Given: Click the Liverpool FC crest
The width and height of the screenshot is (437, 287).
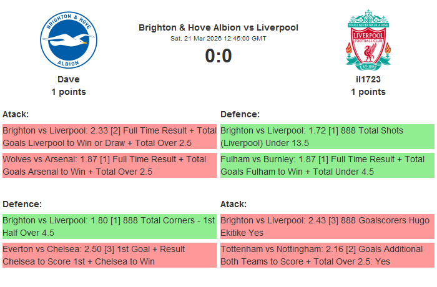Looking at the screenshot, I should 368,39.
